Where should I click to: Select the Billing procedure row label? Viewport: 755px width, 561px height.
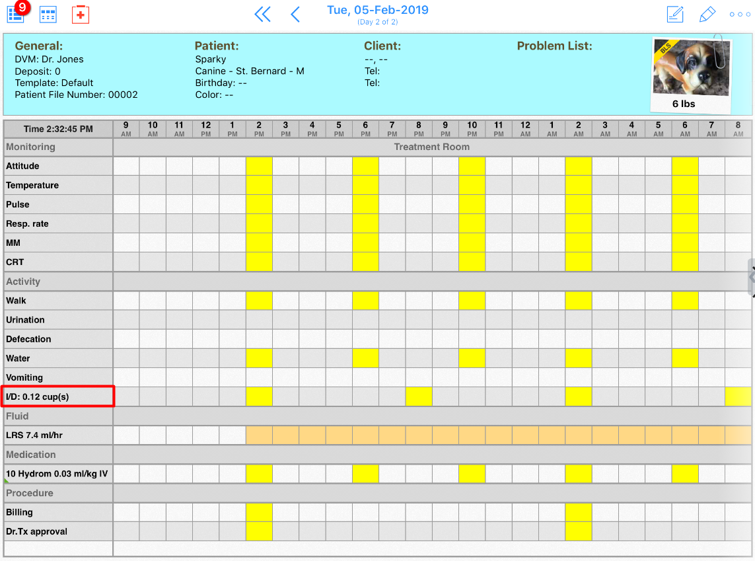click(58, 512)
